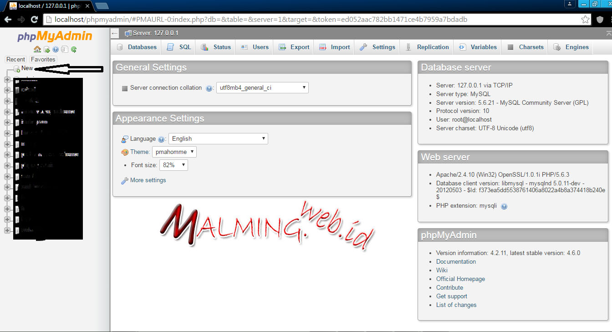Open the Server connection collation dropdown
Viewport: 612px width, 332px height.
pos(262,87)
